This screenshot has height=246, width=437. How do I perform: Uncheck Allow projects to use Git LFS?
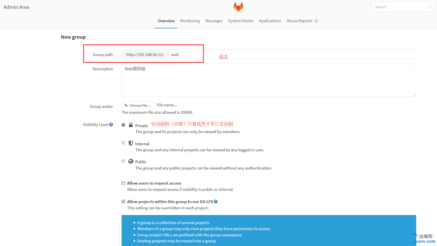coord(123,202)
